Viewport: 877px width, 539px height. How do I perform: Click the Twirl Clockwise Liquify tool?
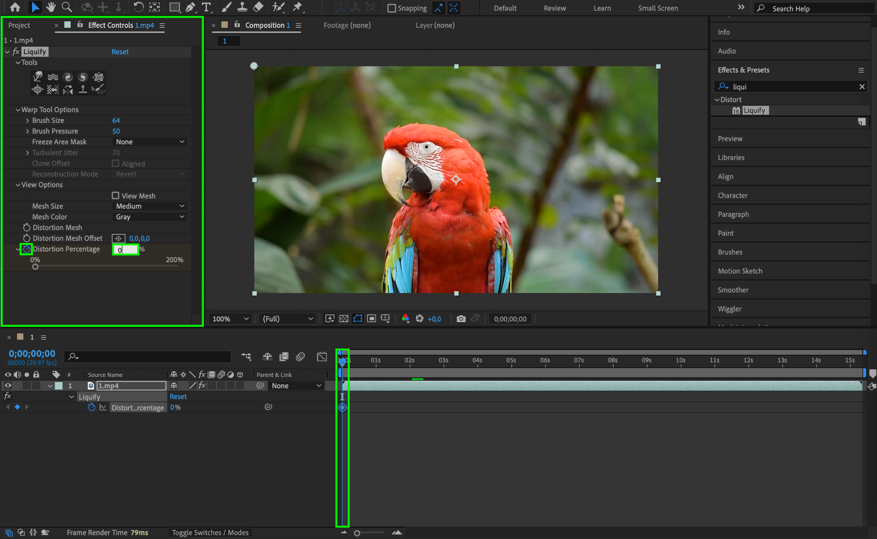(68, 77)
